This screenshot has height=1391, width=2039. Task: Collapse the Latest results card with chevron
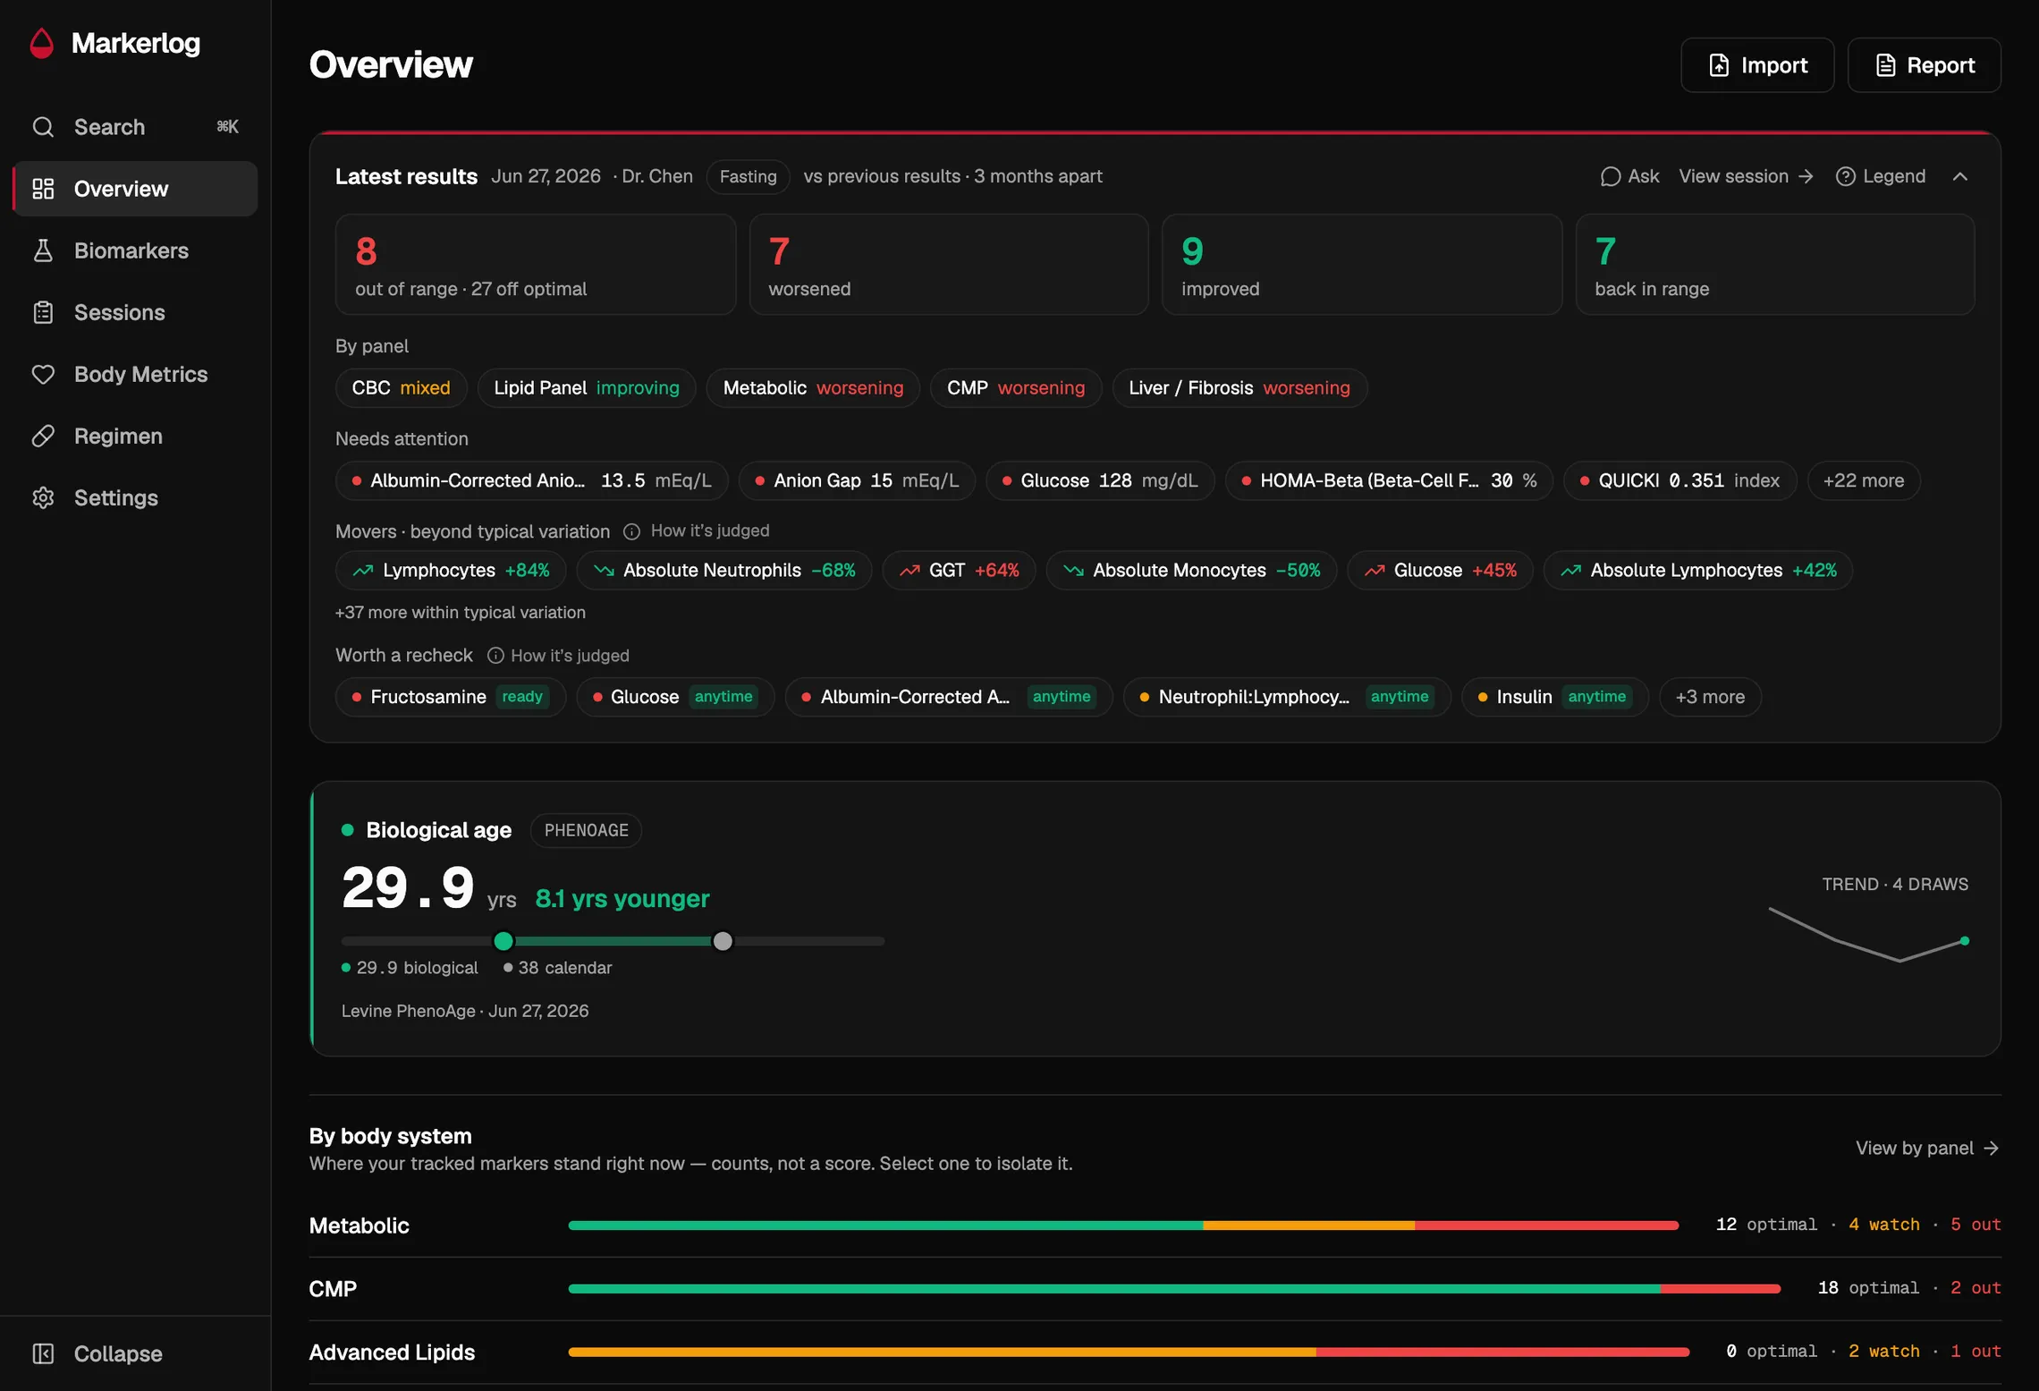(x=1959, y=176)
